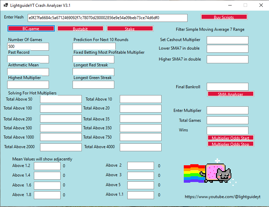269x207 pixels.
Task: Choose the Bustabit button
Action: coord(80,28)
